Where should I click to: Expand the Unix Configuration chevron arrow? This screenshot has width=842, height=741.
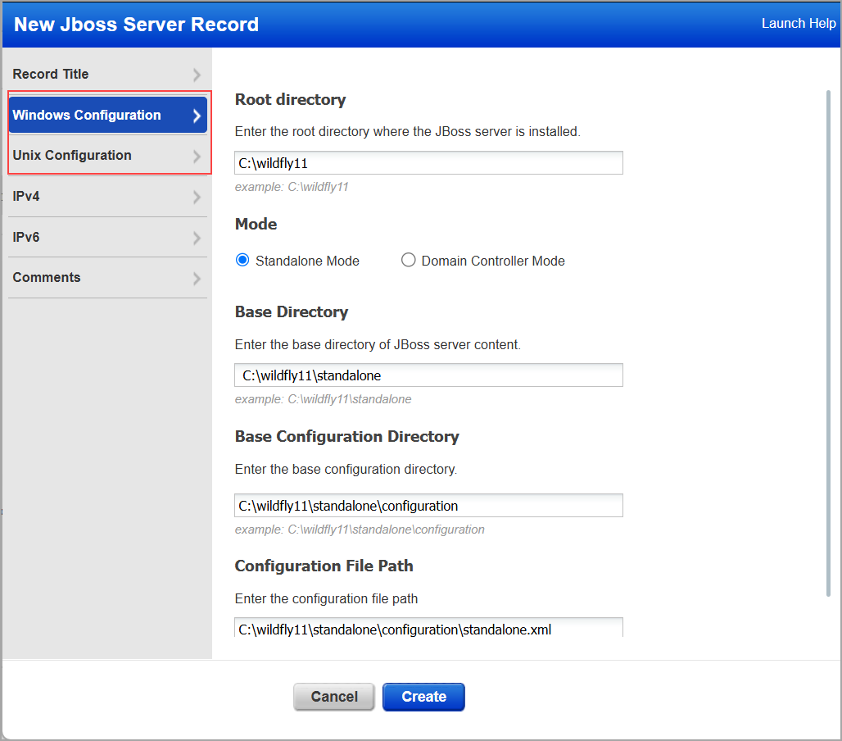coord(197,155)
